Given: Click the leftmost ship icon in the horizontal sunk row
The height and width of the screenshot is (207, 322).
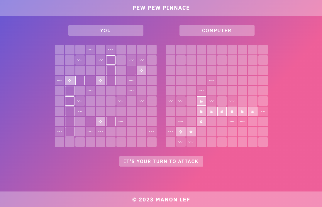Looking at the screenshot, I should (x=201, y=111).
